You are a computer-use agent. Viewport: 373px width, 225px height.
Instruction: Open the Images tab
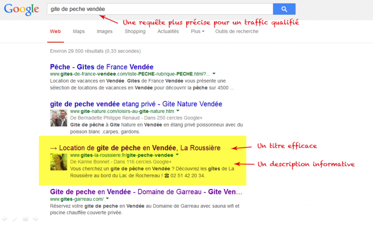pos(105,32)
